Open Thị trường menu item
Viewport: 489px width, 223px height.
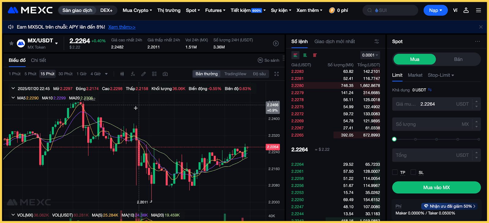coord(169,10)
